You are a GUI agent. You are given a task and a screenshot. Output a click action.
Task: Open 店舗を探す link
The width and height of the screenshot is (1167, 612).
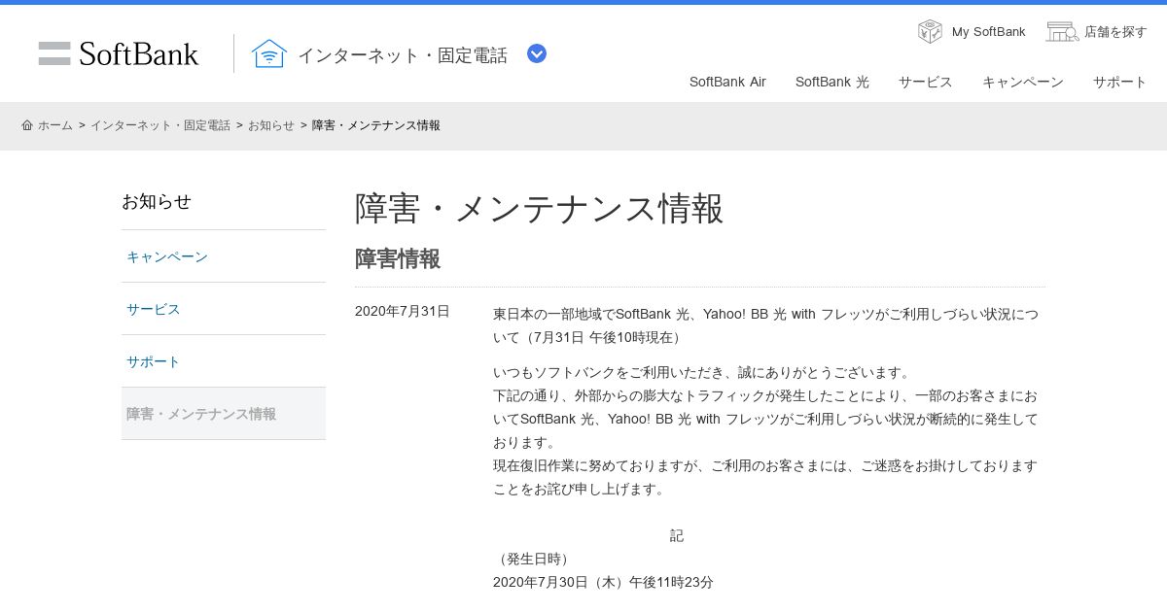(x=1115, y=32)
